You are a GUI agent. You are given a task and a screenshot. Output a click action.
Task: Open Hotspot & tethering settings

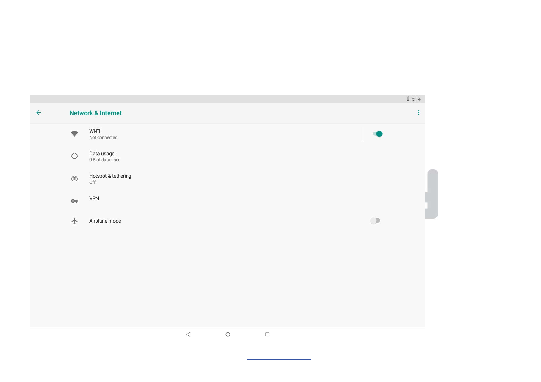[x=228, y=179]
